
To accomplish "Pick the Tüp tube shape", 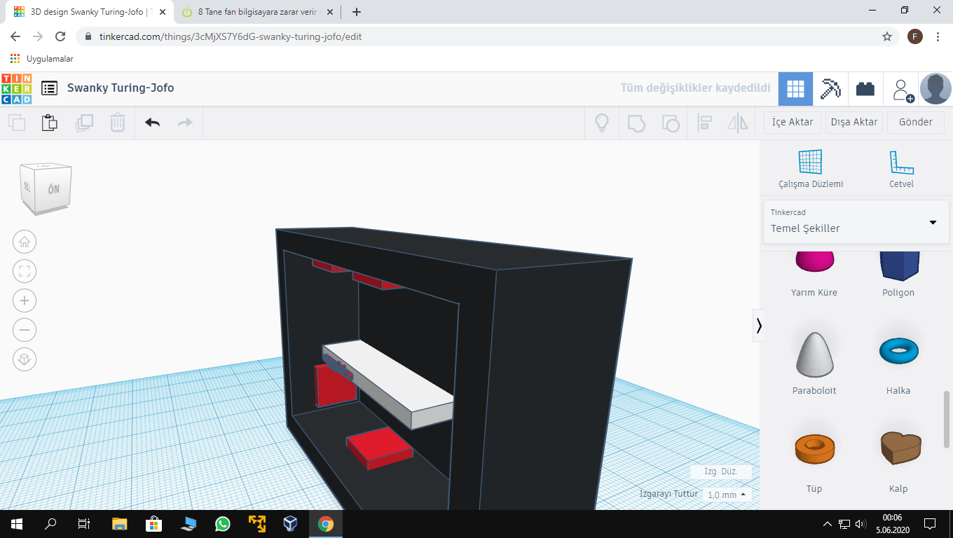I will tap(814, 461).
